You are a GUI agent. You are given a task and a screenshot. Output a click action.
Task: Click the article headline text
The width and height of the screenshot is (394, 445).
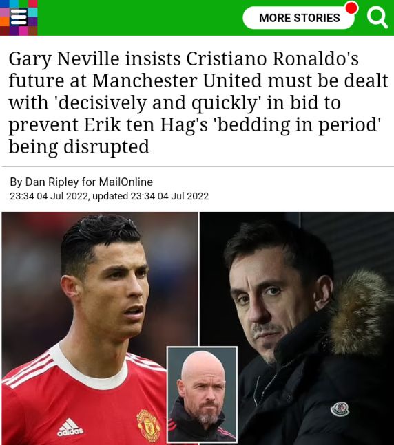198,102
